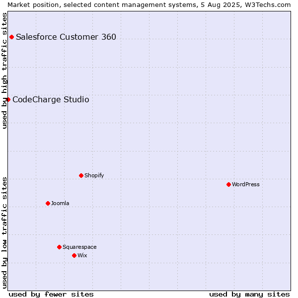Viewport: 298px width, 298px height.
Task: Click the 'CodeCharge Studio' label text
Action: coord(51,100)
